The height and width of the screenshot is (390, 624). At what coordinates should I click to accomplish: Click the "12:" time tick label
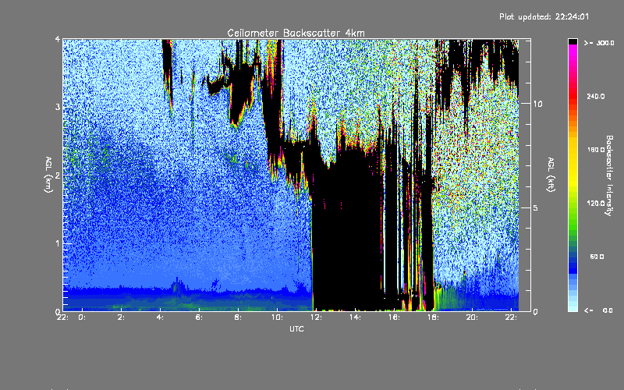coord(316,317)
